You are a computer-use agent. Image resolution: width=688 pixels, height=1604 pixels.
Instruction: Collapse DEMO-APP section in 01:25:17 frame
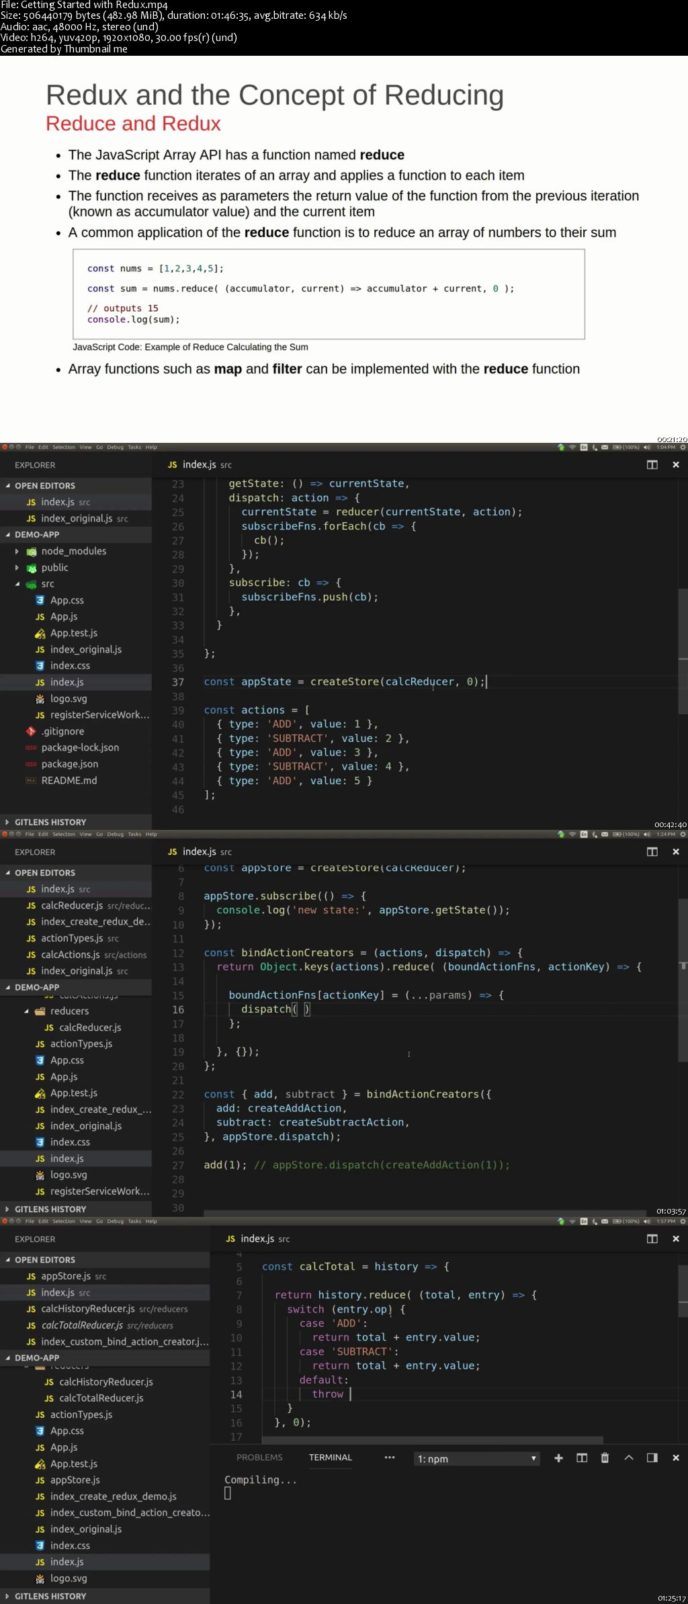(105, 1357)
